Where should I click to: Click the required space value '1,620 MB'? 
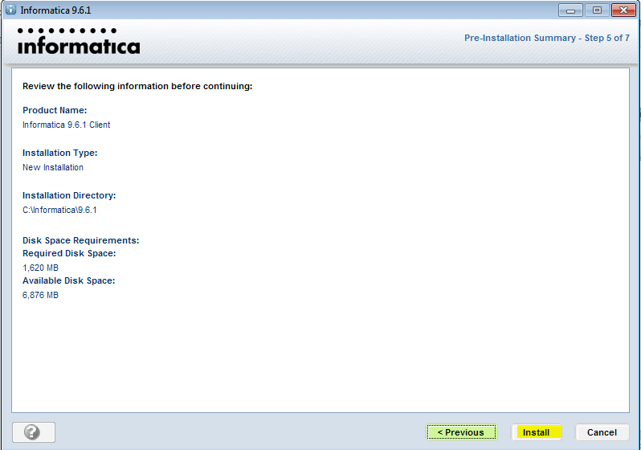click(40, 268)
